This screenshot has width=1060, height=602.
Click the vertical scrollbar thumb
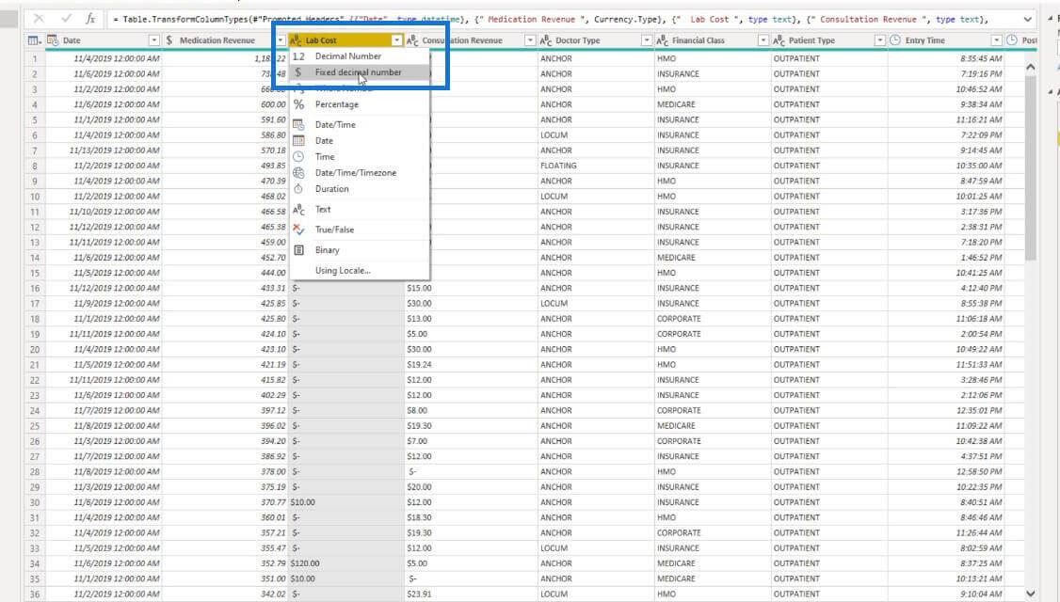(1030, 167)
